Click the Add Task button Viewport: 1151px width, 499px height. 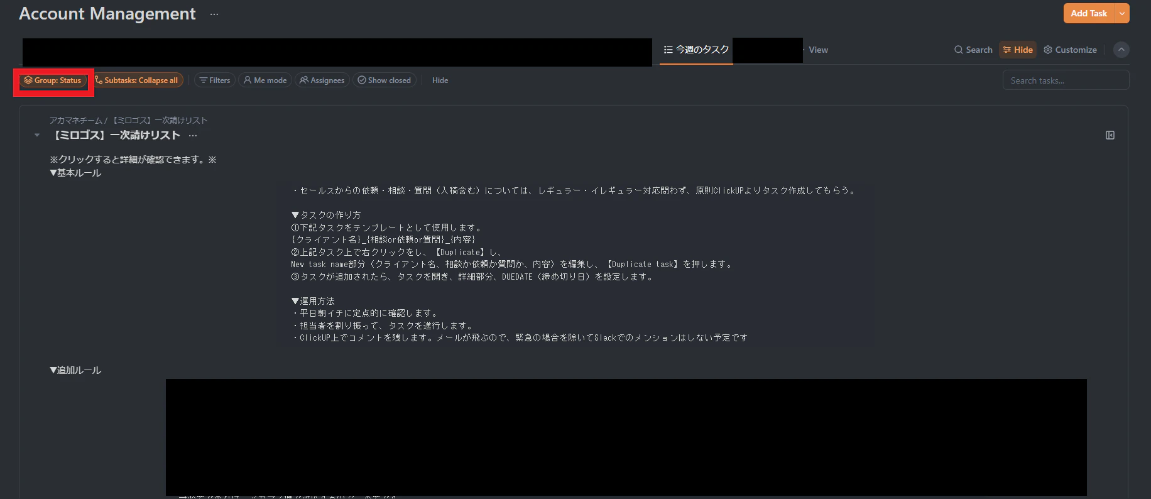tap(1089, 13)
